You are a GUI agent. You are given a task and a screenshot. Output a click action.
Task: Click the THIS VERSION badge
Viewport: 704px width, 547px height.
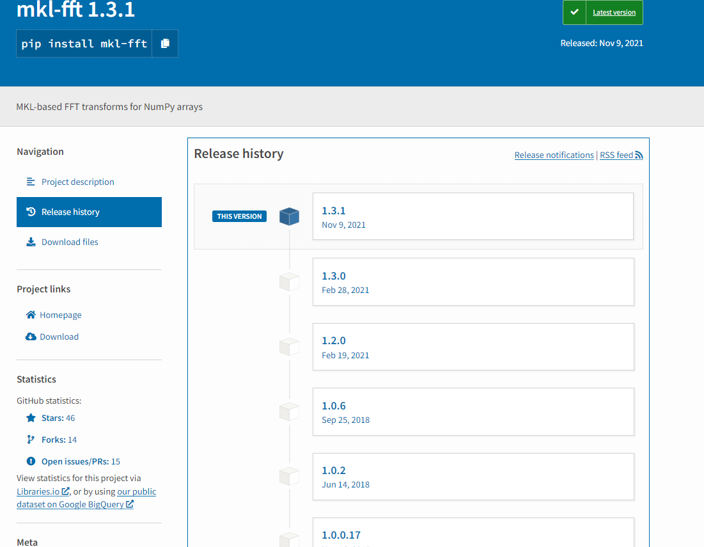[239, 216]
